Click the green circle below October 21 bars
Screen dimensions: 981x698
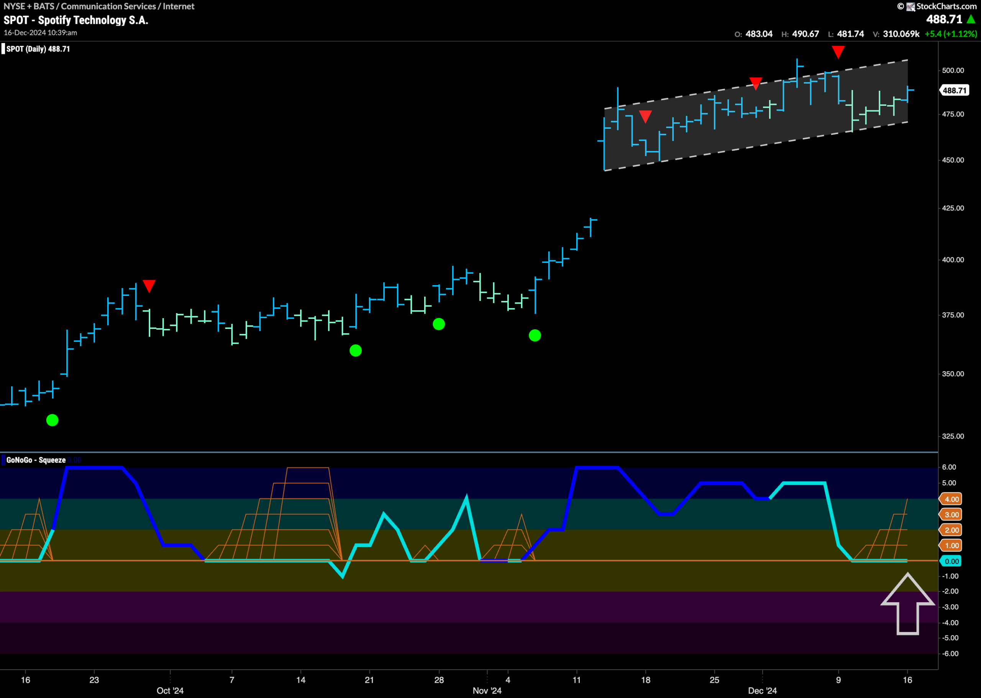click(x=355, y=351)
